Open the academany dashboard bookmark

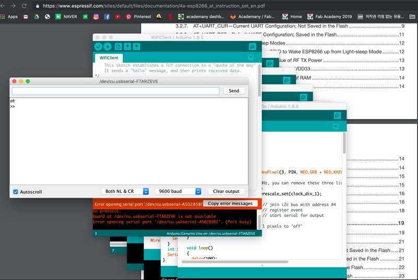point(201,17)
